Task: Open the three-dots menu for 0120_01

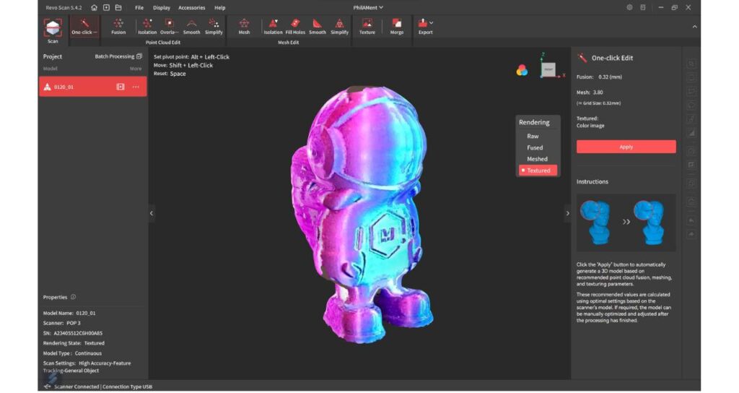Action: [x=136, y=87]
